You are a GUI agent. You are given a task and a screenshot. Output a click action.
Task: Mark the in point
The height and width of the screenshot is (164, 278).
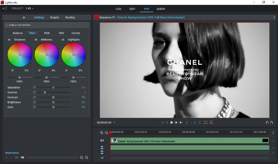click(x=187, y=123)
